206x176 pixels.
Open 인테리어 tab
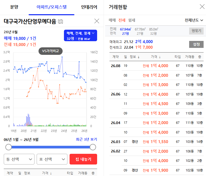(x=89, y=7)
